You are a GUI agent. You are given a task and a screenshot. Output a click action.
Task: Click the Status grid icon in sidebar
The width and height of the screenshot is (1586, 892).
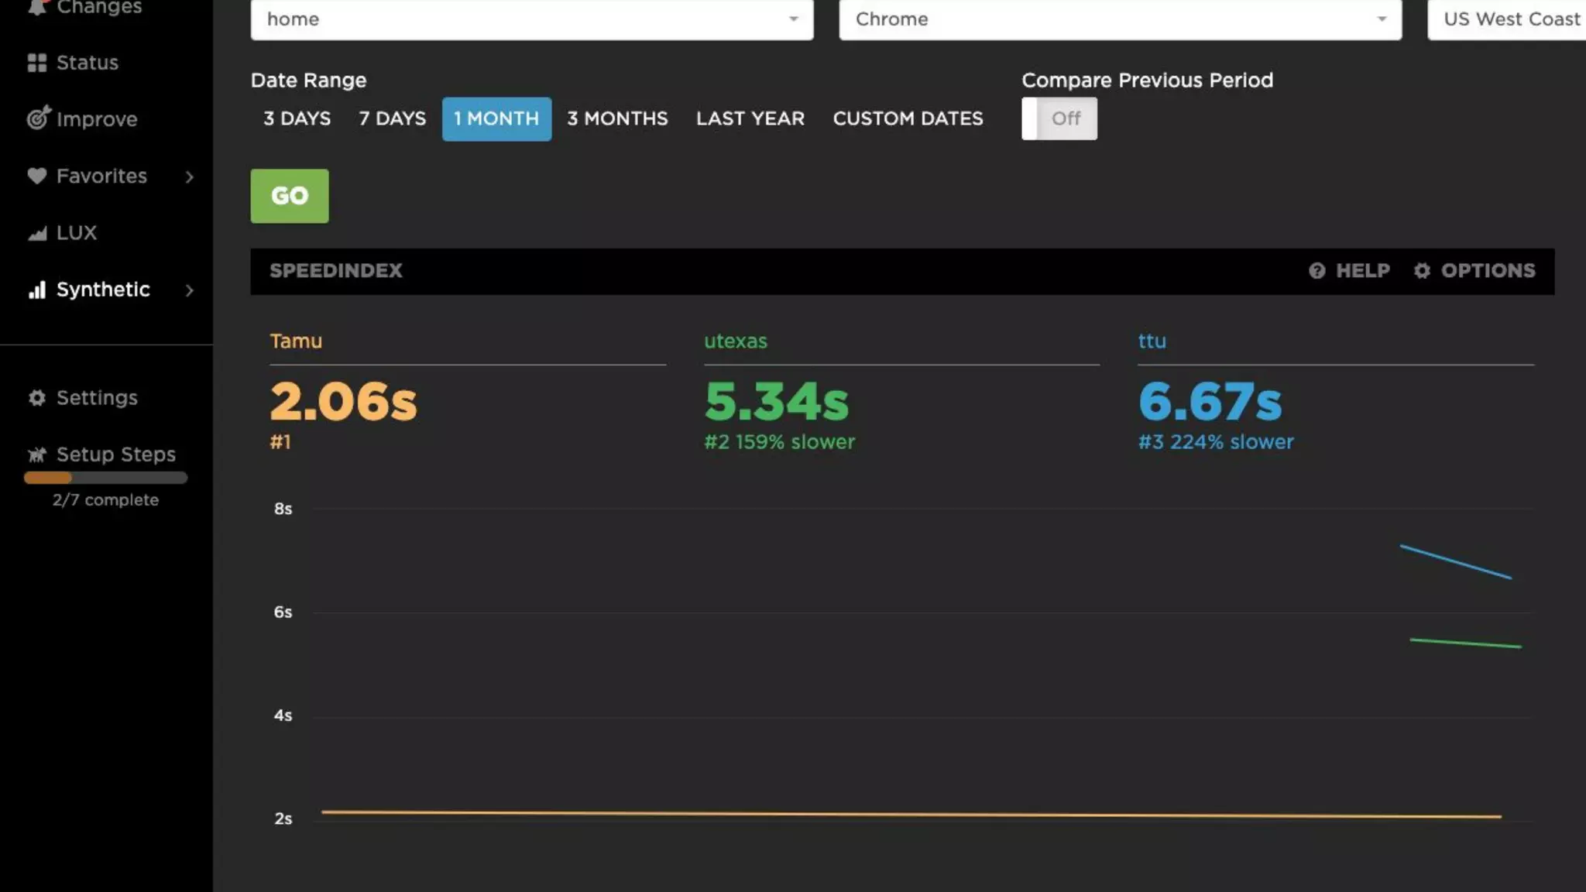click(x=36, y=63)
